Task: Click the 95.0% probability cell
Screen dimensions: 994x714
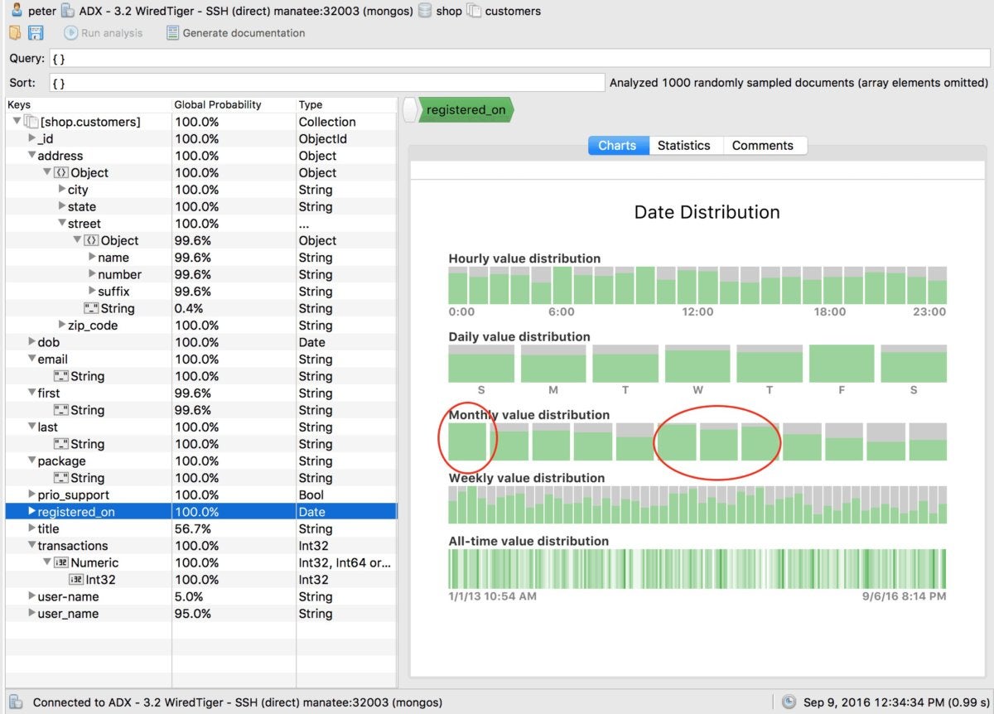Action: click(193, 614)
